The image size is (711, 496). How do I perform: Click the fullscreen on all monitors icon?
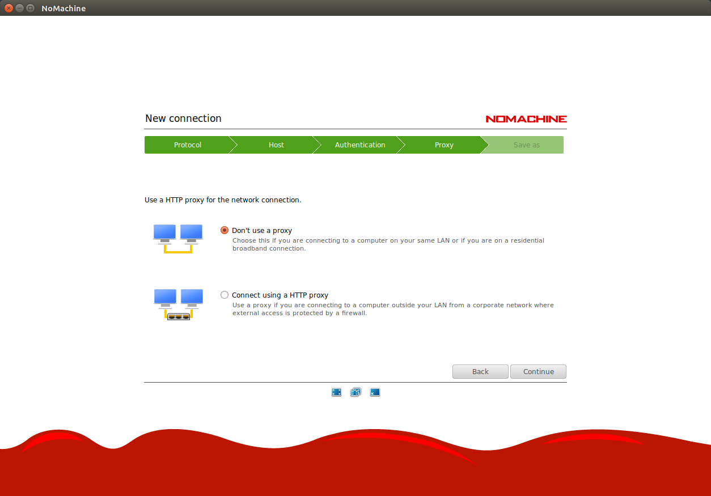[x=355, y=392]
